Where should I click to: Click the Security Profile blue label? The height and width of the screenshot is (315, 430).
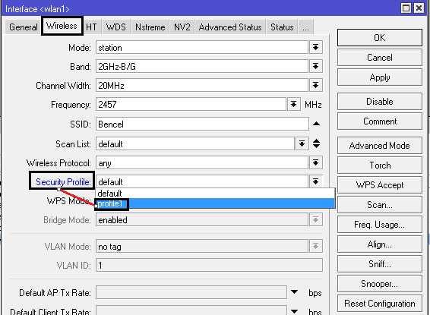point(63,181)
